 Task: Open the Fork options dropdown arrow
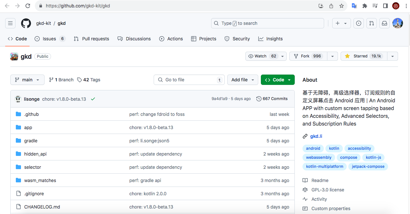pos(333,56)
